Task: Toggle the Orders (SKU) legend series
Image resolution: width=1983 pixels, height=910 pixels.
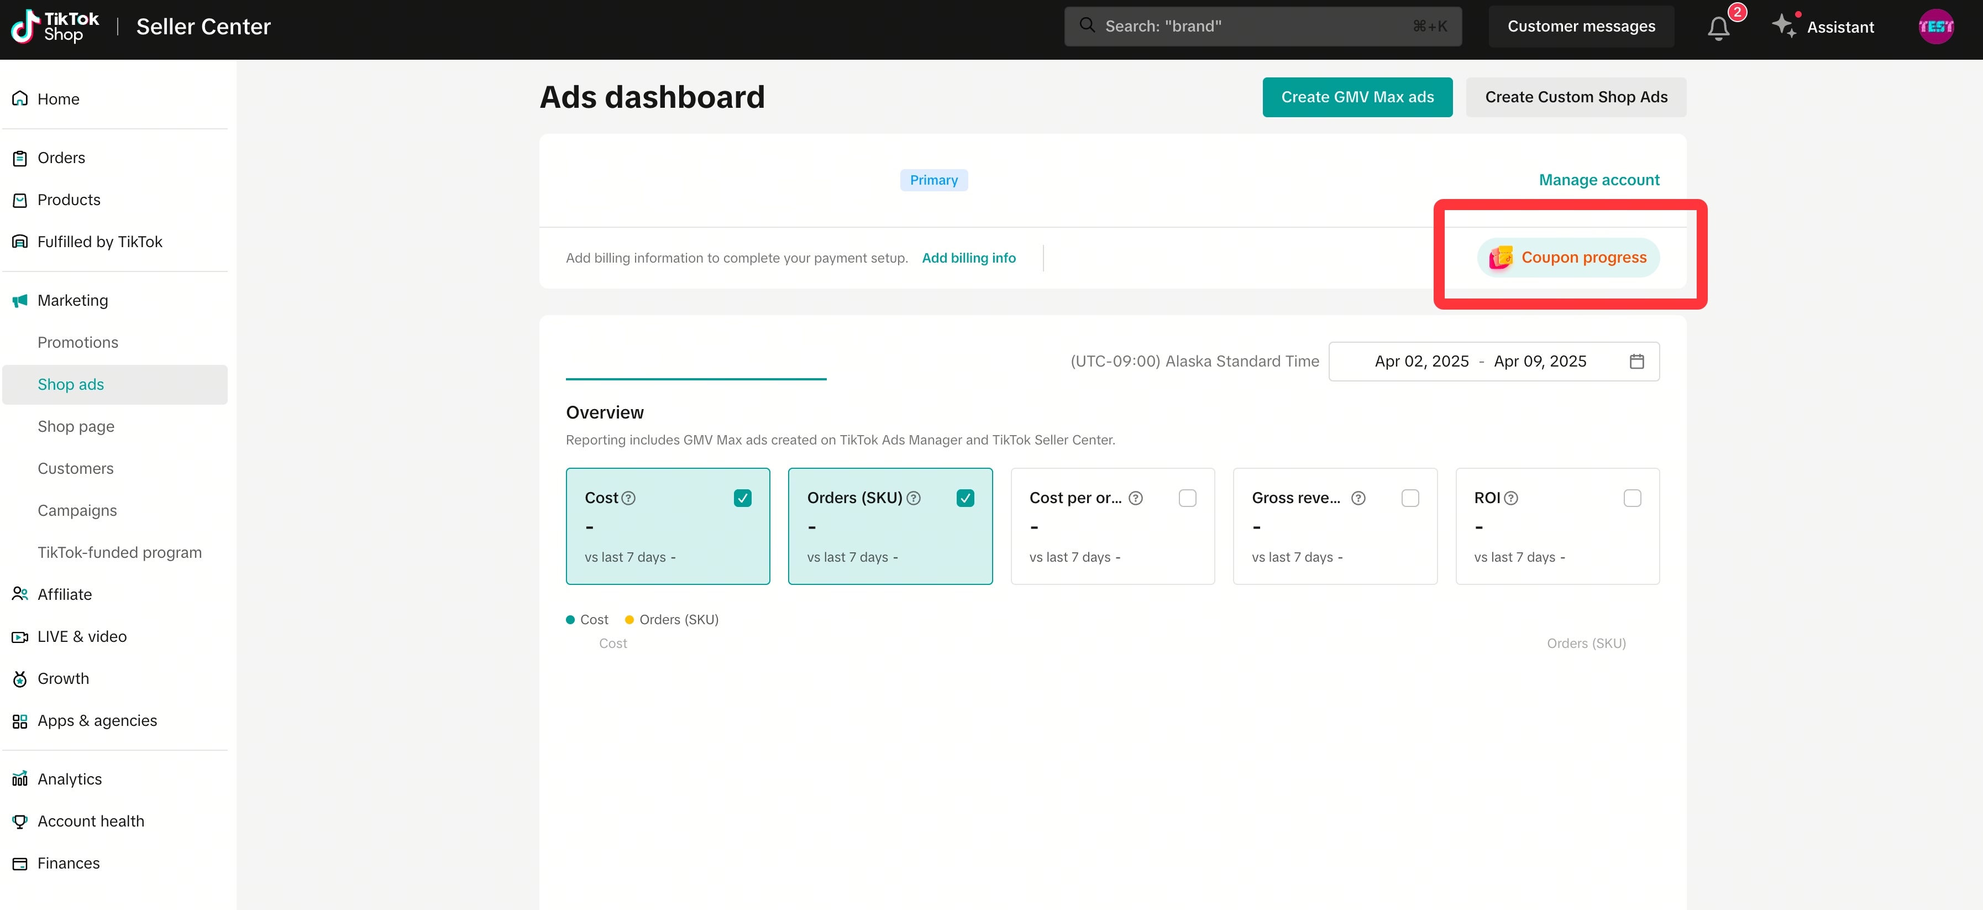Action: click(672, 620)
